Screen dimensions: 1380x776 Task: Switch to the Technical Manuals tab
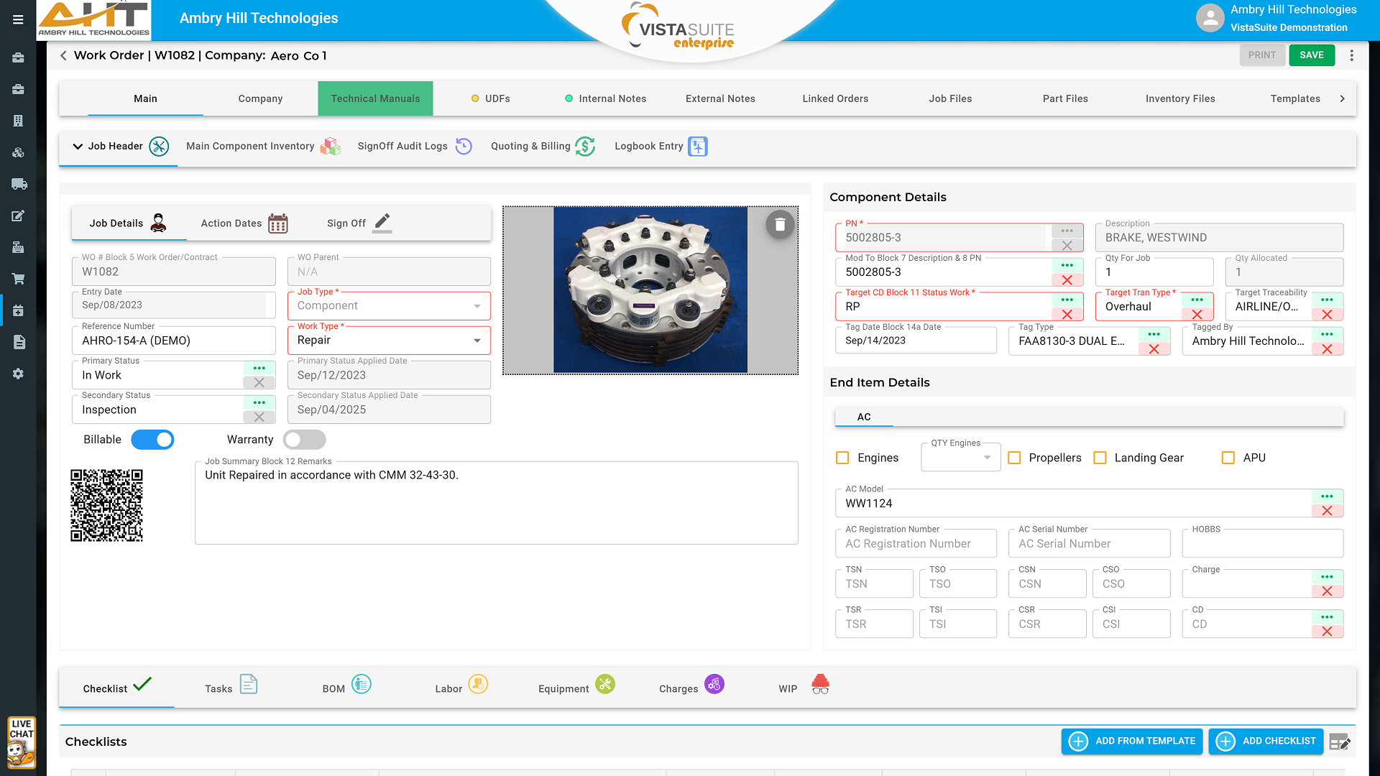[x=375, y=98]
